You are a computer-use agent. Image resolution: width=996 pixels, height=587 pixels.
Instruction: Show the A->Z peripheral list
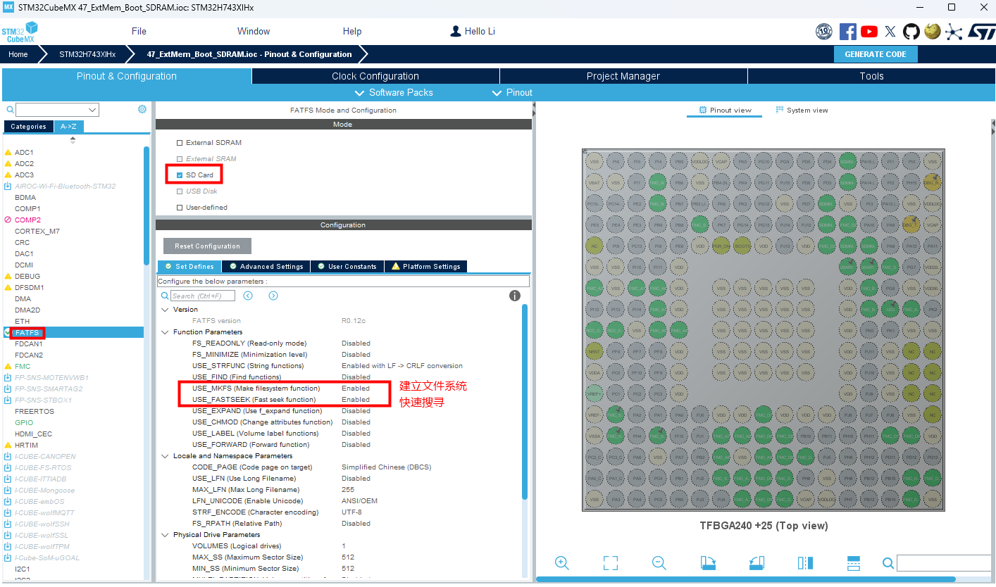pyautogui.click(x=68, y=127)
